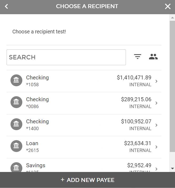Select the $289,215.06 Checking account
Image resolution: width=175 pixels, height=188 pixels.
(x=84, y=103)
